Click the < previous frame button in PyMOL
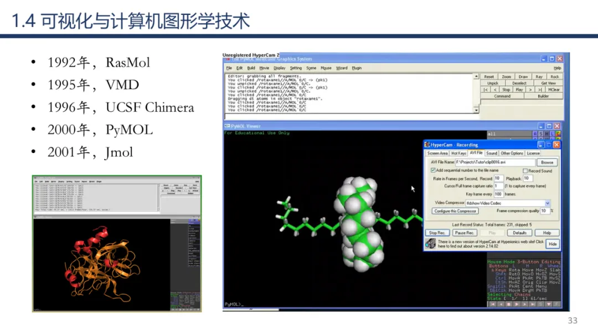Screen dimensions: 598x336 495,90
